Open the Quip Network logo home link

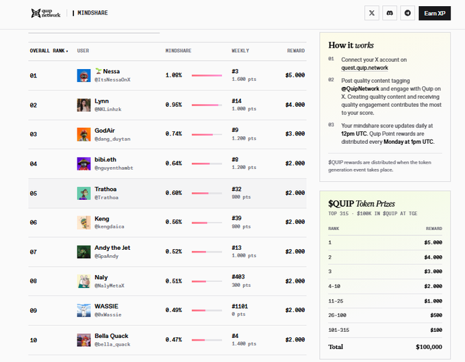[46, 13]
